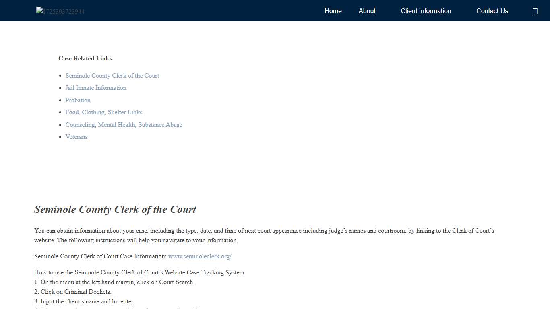The width and height of the screenshot is (550, 309).
Task: Select Home in the navigation bar
Action: pyautogui.click(x=333, y=11)
